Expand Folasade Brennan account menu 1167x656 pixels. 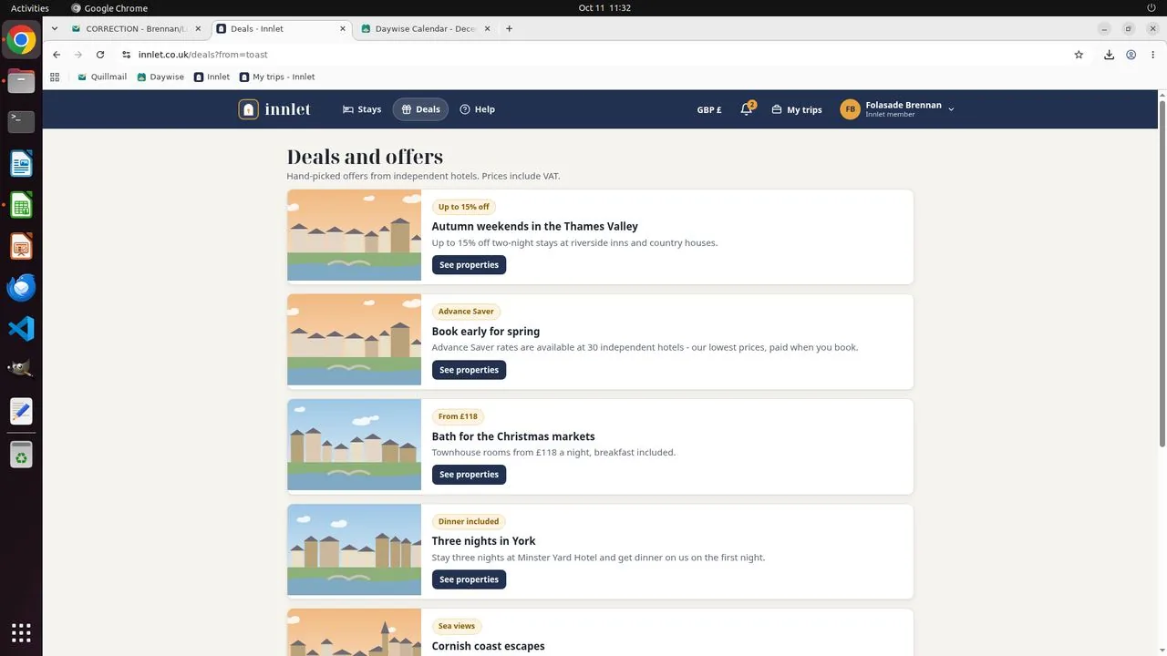point(898,109)
